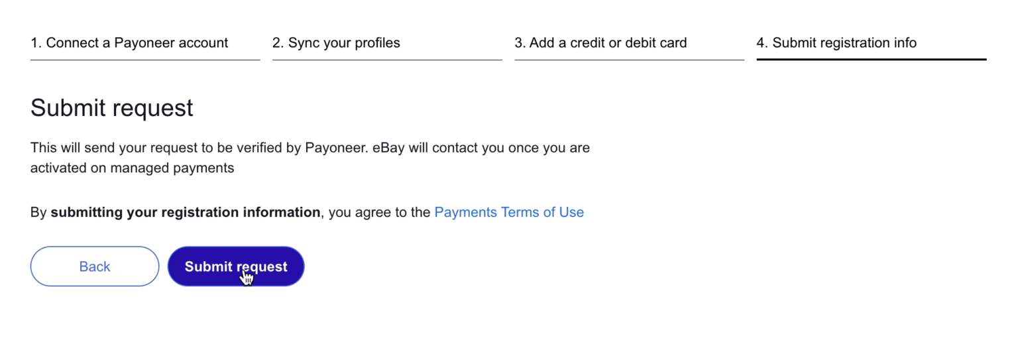Submit the request with the blue button
The width and height of the screenshot is (1018, 344).
point(236,266)
